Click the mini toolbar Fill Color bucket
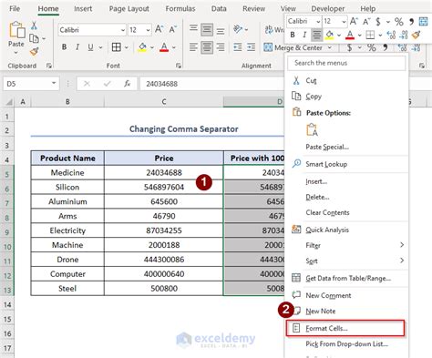432x358 pixels. [329, 35]
